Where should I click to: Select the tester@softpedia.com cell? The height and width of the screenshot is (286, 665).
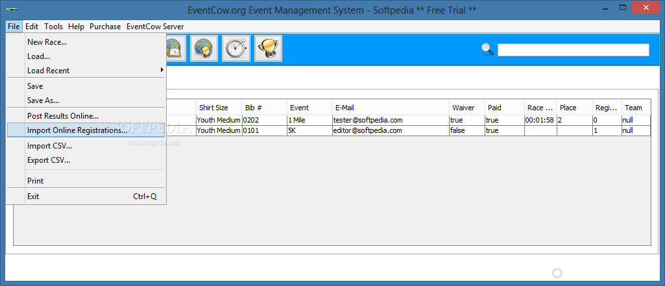pos(391,121)
